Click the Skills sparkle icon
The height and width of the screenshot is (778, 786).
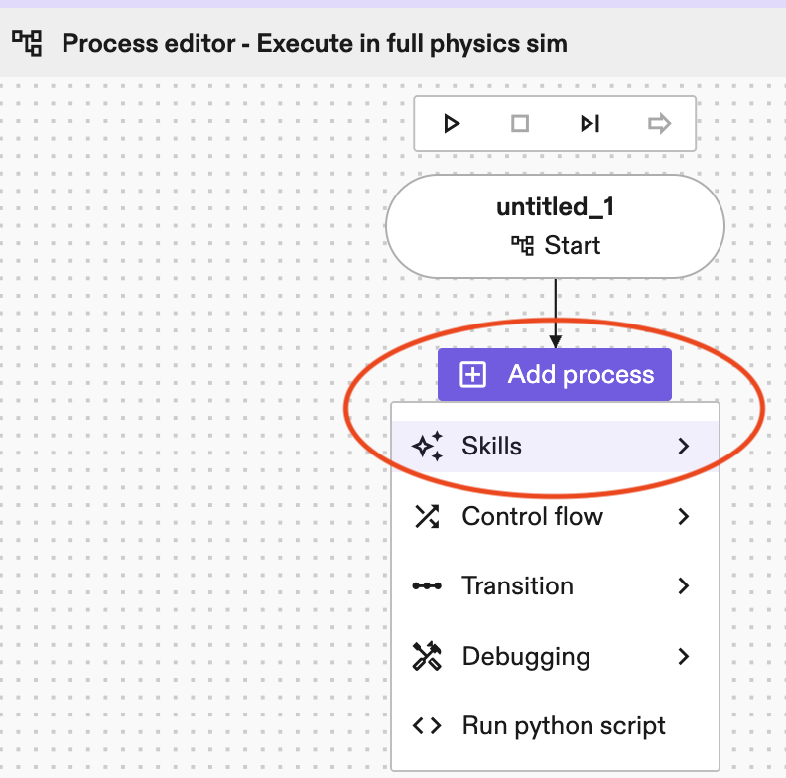click(x=427, y=447)
